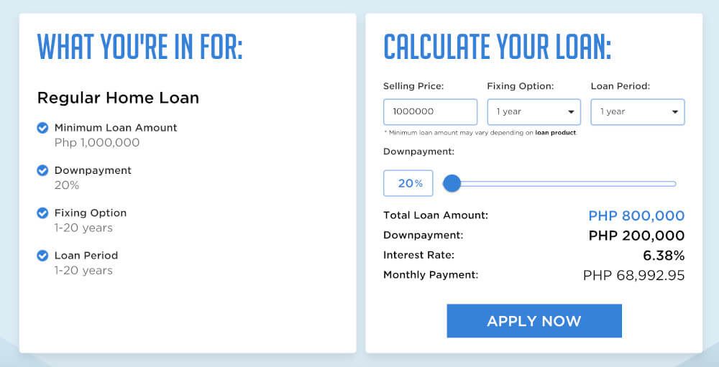Click the downpayment slider handle
This screenshot has height=367, width=719.
(x=452, y=184)
